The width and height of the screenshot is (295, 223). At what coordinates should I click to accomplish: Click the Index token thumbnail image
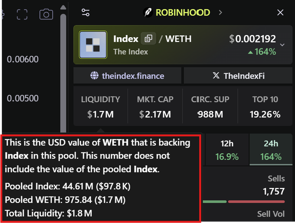tap(93, 45)
